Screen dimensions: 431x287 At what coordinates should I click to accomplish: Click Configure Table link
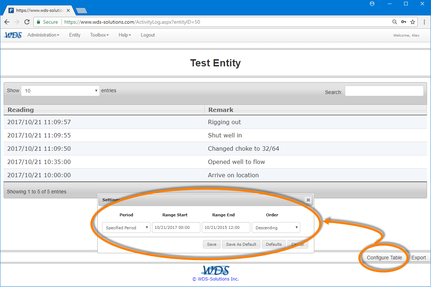(x=384, y=258)
